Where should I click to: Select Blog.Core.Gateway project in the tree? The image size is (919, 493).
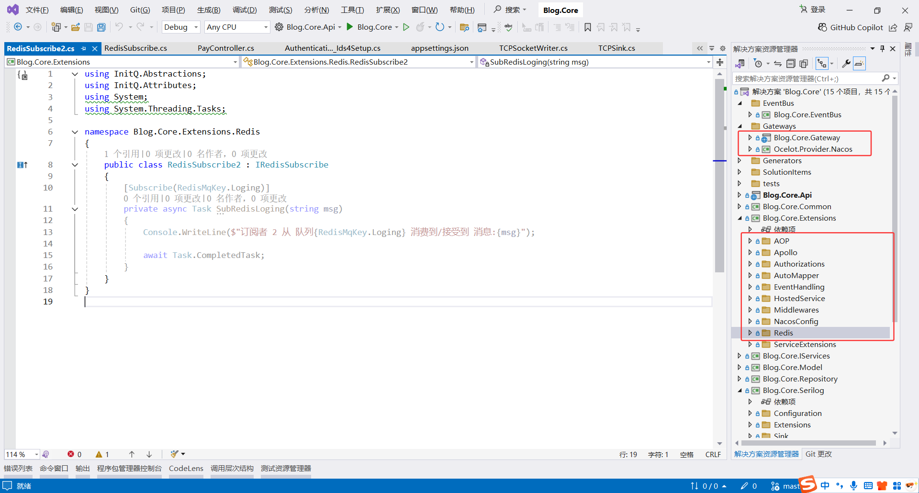pyautogui.click(x=807, y=137)
